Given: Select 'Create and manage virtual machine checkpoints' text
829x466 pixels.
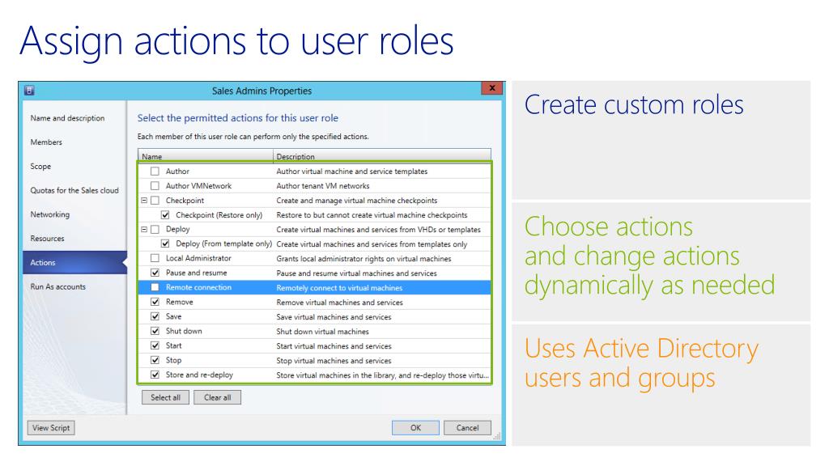Looking at the screenshot, I should coord(357,201).
